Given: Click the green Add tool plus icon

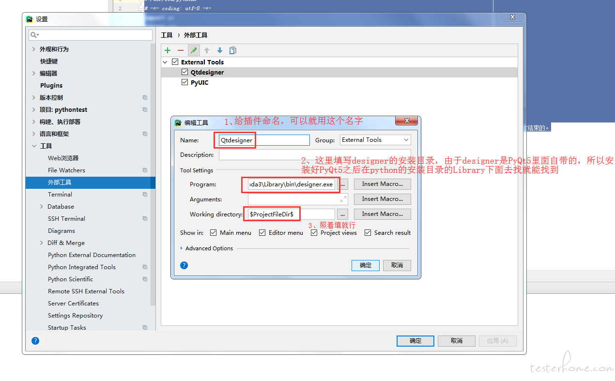Looking at the screenshot, I should (x=168, y=50).
